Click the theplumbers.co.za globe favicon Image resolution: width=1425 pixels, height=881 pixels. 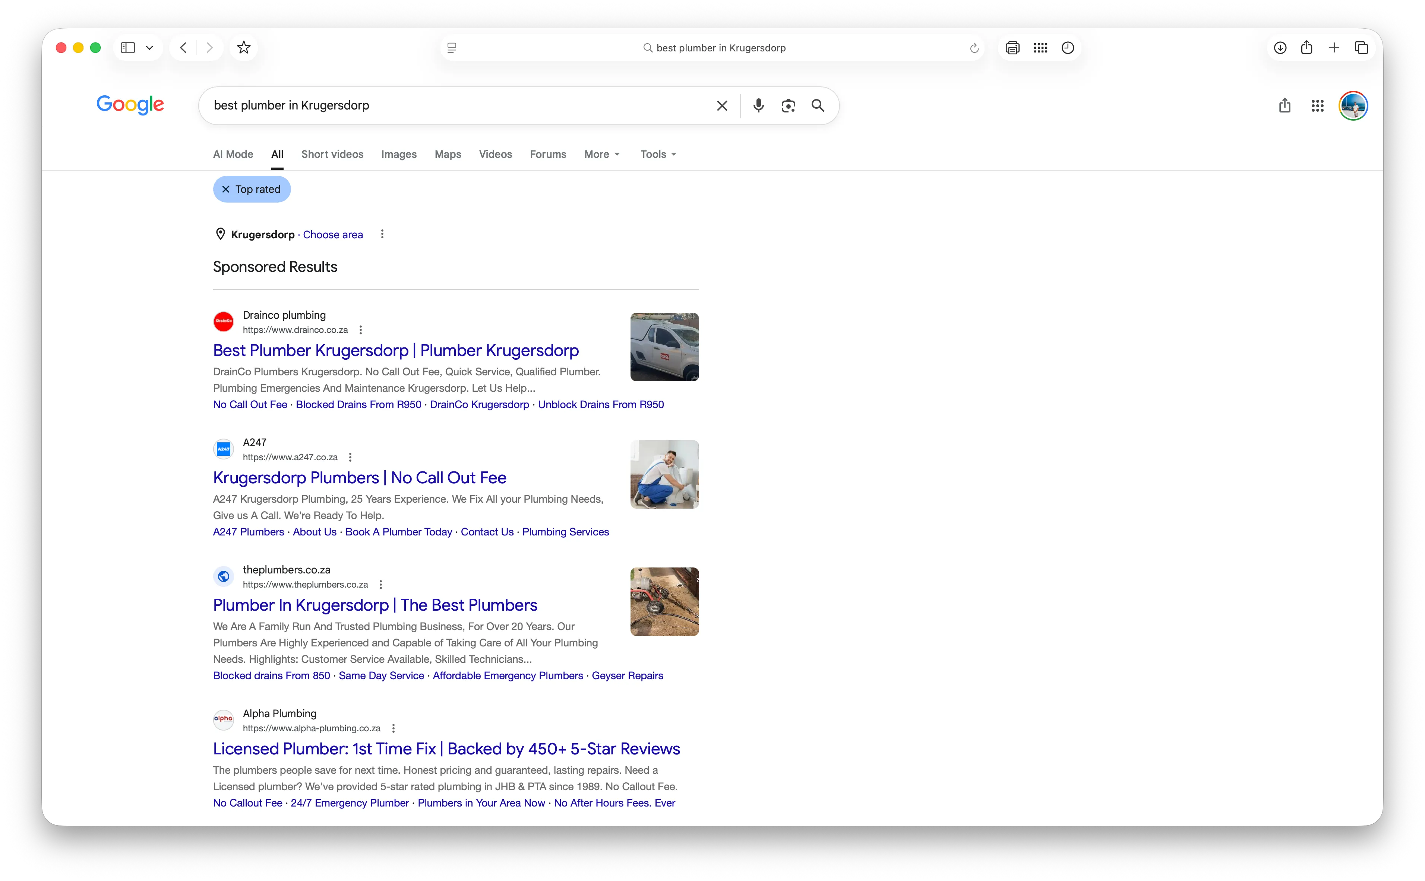(x=223, y=576)
